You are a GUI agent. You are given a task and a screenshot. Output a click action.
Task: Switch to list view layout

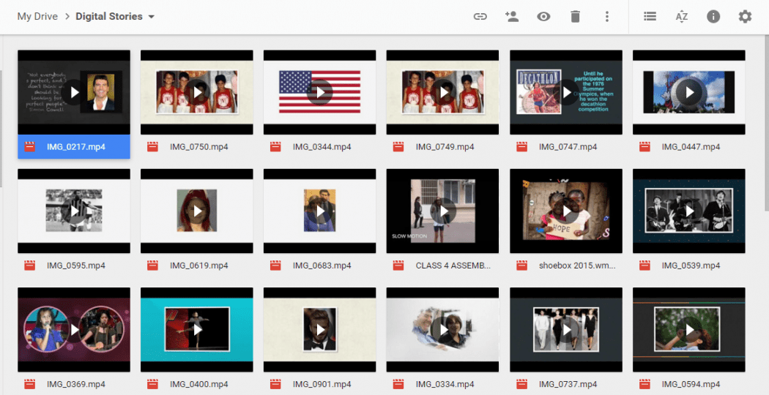(650, 17)
